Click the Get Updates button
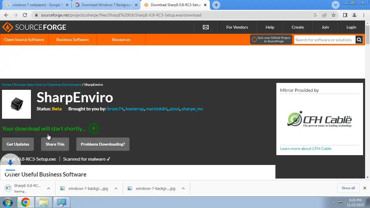 click(18, 144)
